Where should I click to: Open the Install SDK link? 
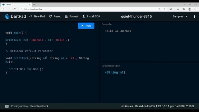point(91,16)
